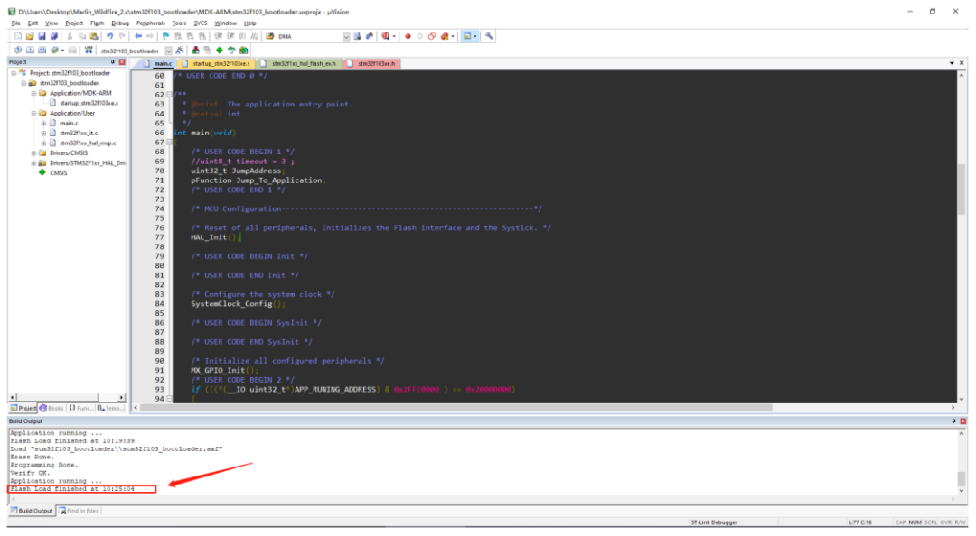Click the Undo toolbar icon
Screen dimensions: 976x536
[x=109, y=36]
